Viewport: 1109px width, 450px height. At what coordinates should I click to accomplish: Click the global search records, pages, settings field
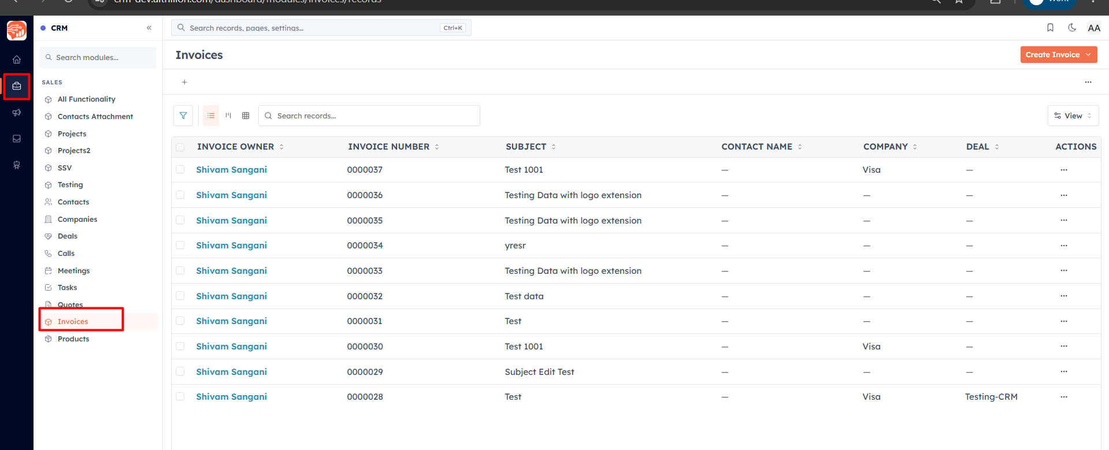(321, 28)
